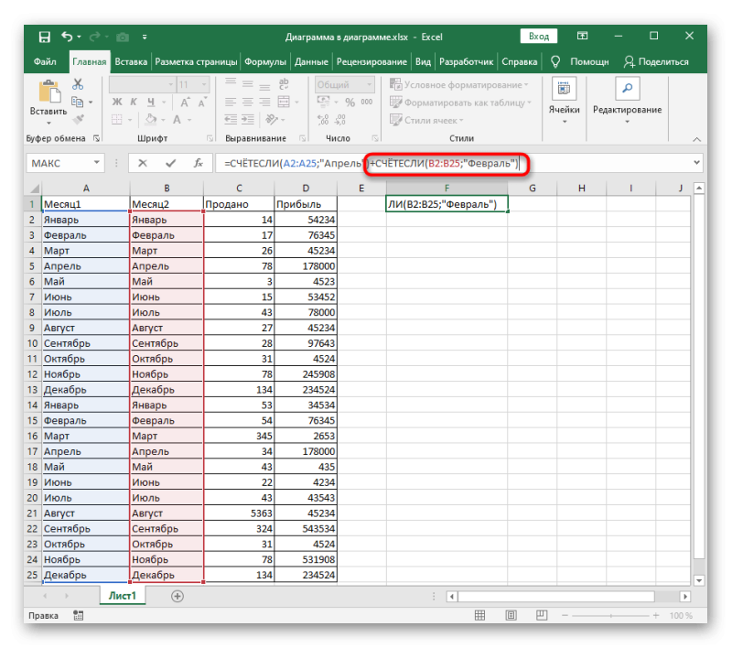Open the font name combo box
The image size is (732, 648).
coord(143,84)
